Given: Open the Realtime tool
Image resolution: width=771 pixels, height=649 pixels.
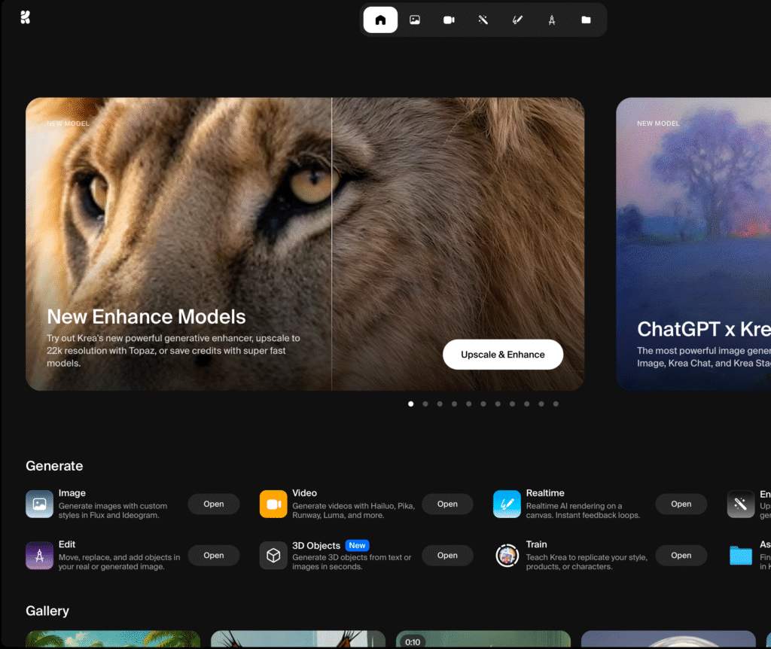Looking at the screenshot, I should point(681,504).
